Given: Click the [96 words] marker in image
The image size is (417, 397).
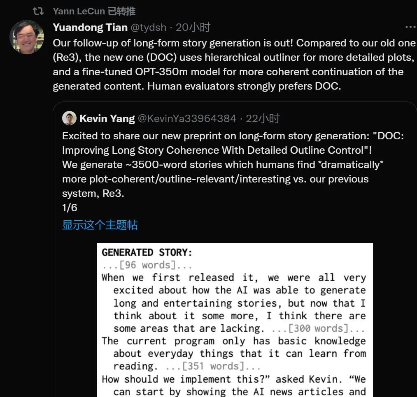Looking at the screenshot, I should click(147, 265).
